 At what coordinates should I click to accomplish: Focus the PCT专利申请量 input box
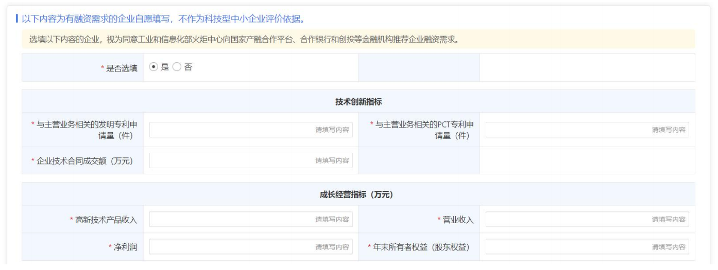(x=587, y=130)
